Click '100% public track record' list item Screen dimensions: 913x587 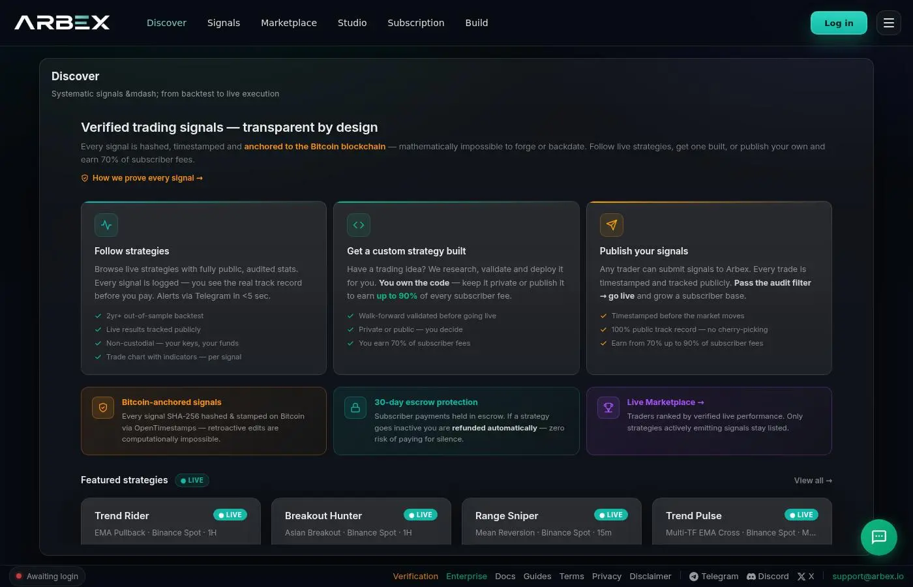coord(689,329)
